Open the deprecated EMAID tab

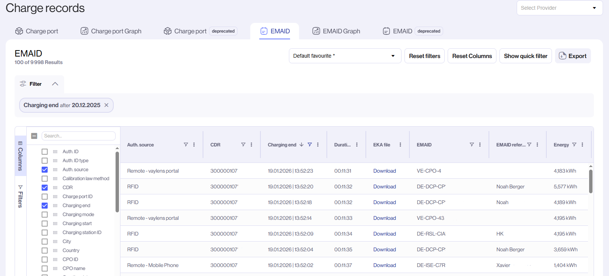(412, 31)
